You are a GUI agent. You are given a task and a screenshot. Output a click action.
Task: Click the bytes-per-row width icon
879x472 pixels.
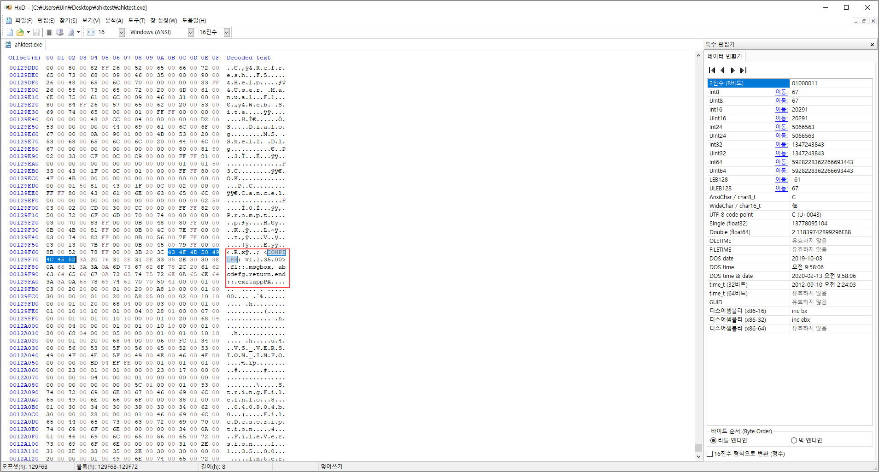[91, 32]
